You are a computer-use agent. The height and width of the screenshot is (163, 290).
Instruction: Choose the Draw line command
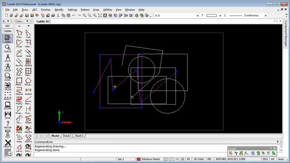[x=19, y=34]
